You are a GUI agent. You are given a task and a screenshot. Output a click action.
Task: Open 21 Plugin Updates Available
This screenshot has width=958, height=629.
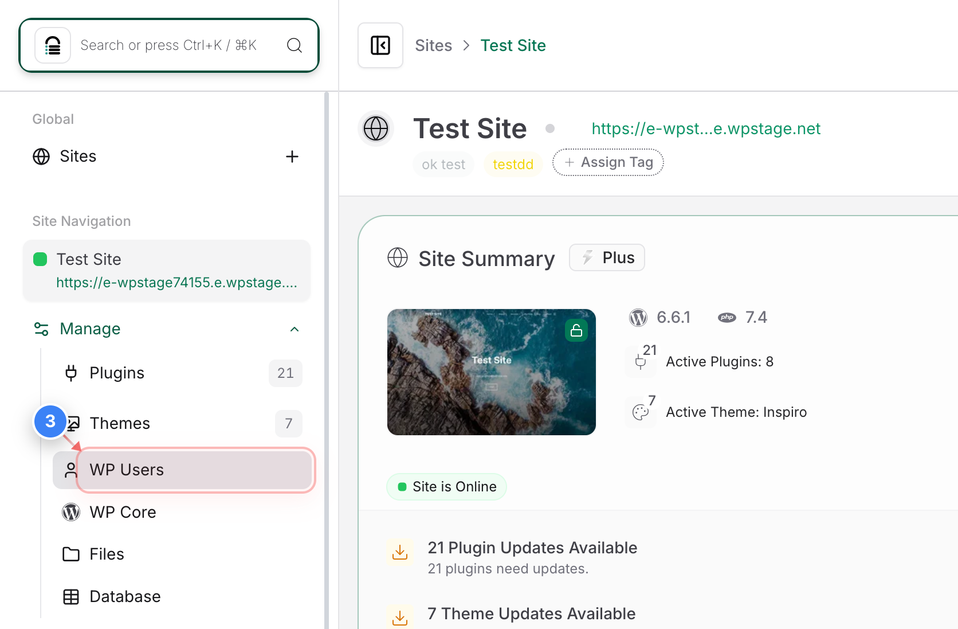click(x=532, y=548)
